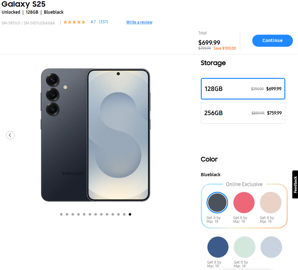Choose the mint green color swatch
Screen dimensions: 298x270
tap(244, 247)
